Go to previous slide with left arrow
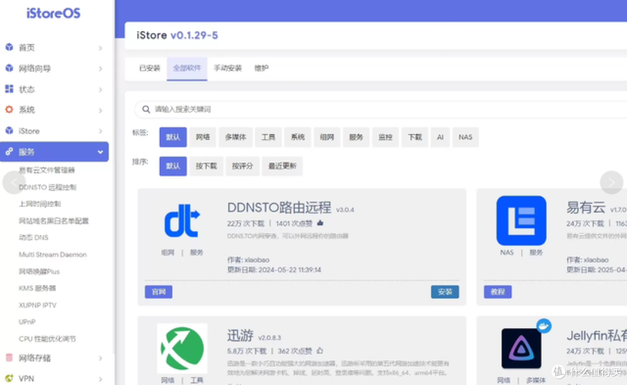 [x=14, y=183]
